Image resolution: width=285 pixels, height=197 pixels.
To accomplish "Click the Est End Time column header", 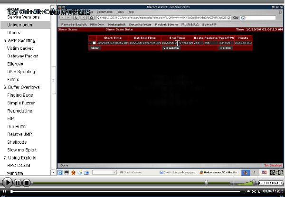I will pos(145,38).
